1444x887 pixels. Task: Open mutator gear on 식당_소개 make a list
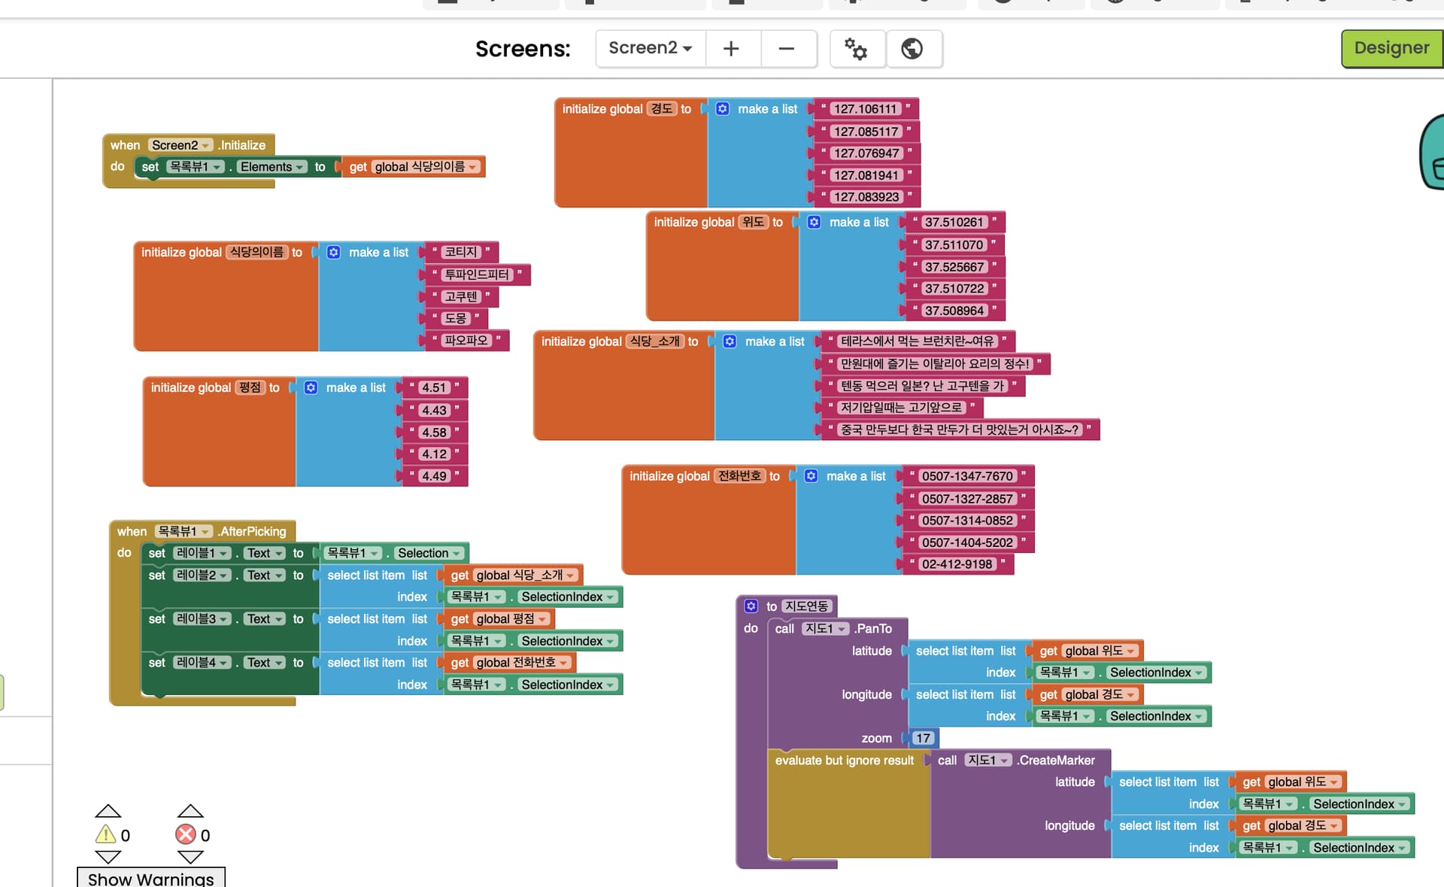click(730, 342)
